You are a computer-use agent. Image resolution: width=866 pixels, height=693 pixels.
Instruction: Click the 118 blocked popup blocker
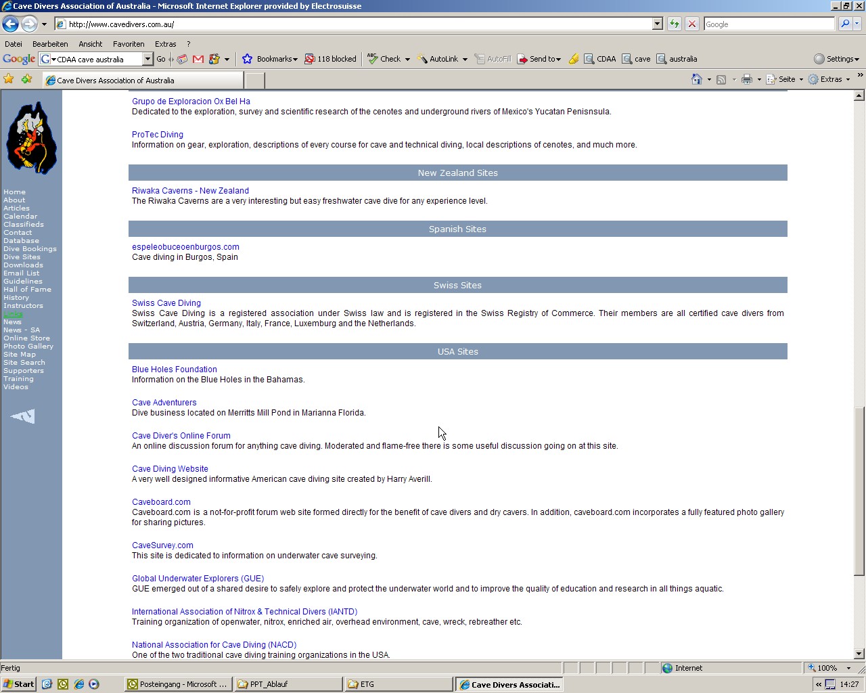point(330,59)
